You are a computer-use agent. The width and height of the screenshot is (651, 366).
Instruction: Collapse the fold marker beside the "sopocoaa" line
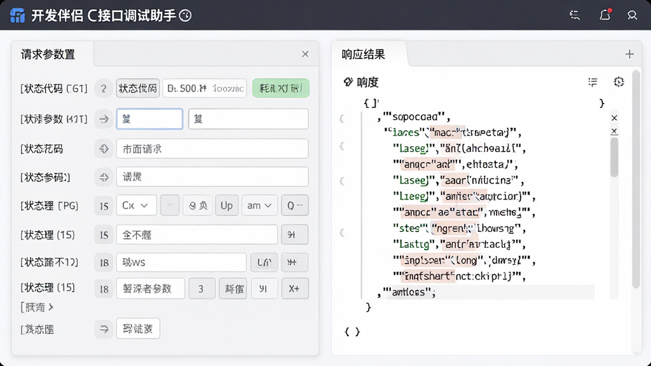click(x=341, y=119)
